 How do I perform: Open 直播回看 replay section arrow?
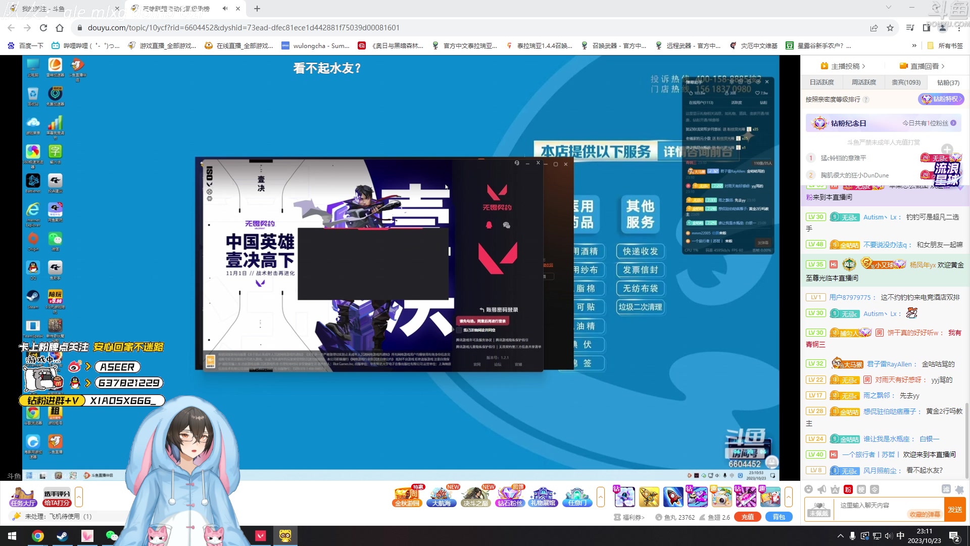click(943, 66)
